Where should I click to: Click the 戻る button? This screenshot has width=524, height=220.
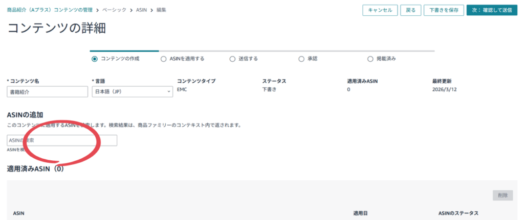pos(410,10)
